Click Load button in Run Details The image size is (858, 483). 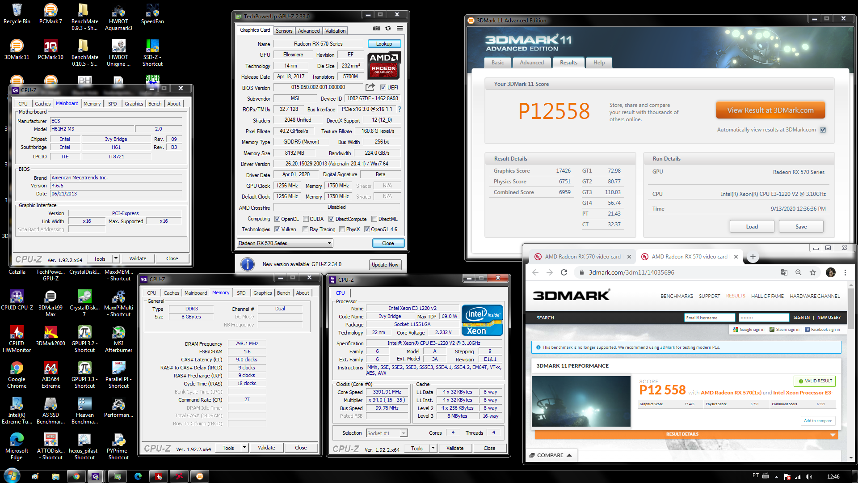[x=752, y=227]
